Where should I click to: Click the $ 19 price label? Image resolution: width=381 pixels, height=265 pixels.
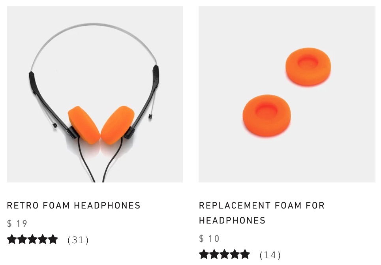17,224
